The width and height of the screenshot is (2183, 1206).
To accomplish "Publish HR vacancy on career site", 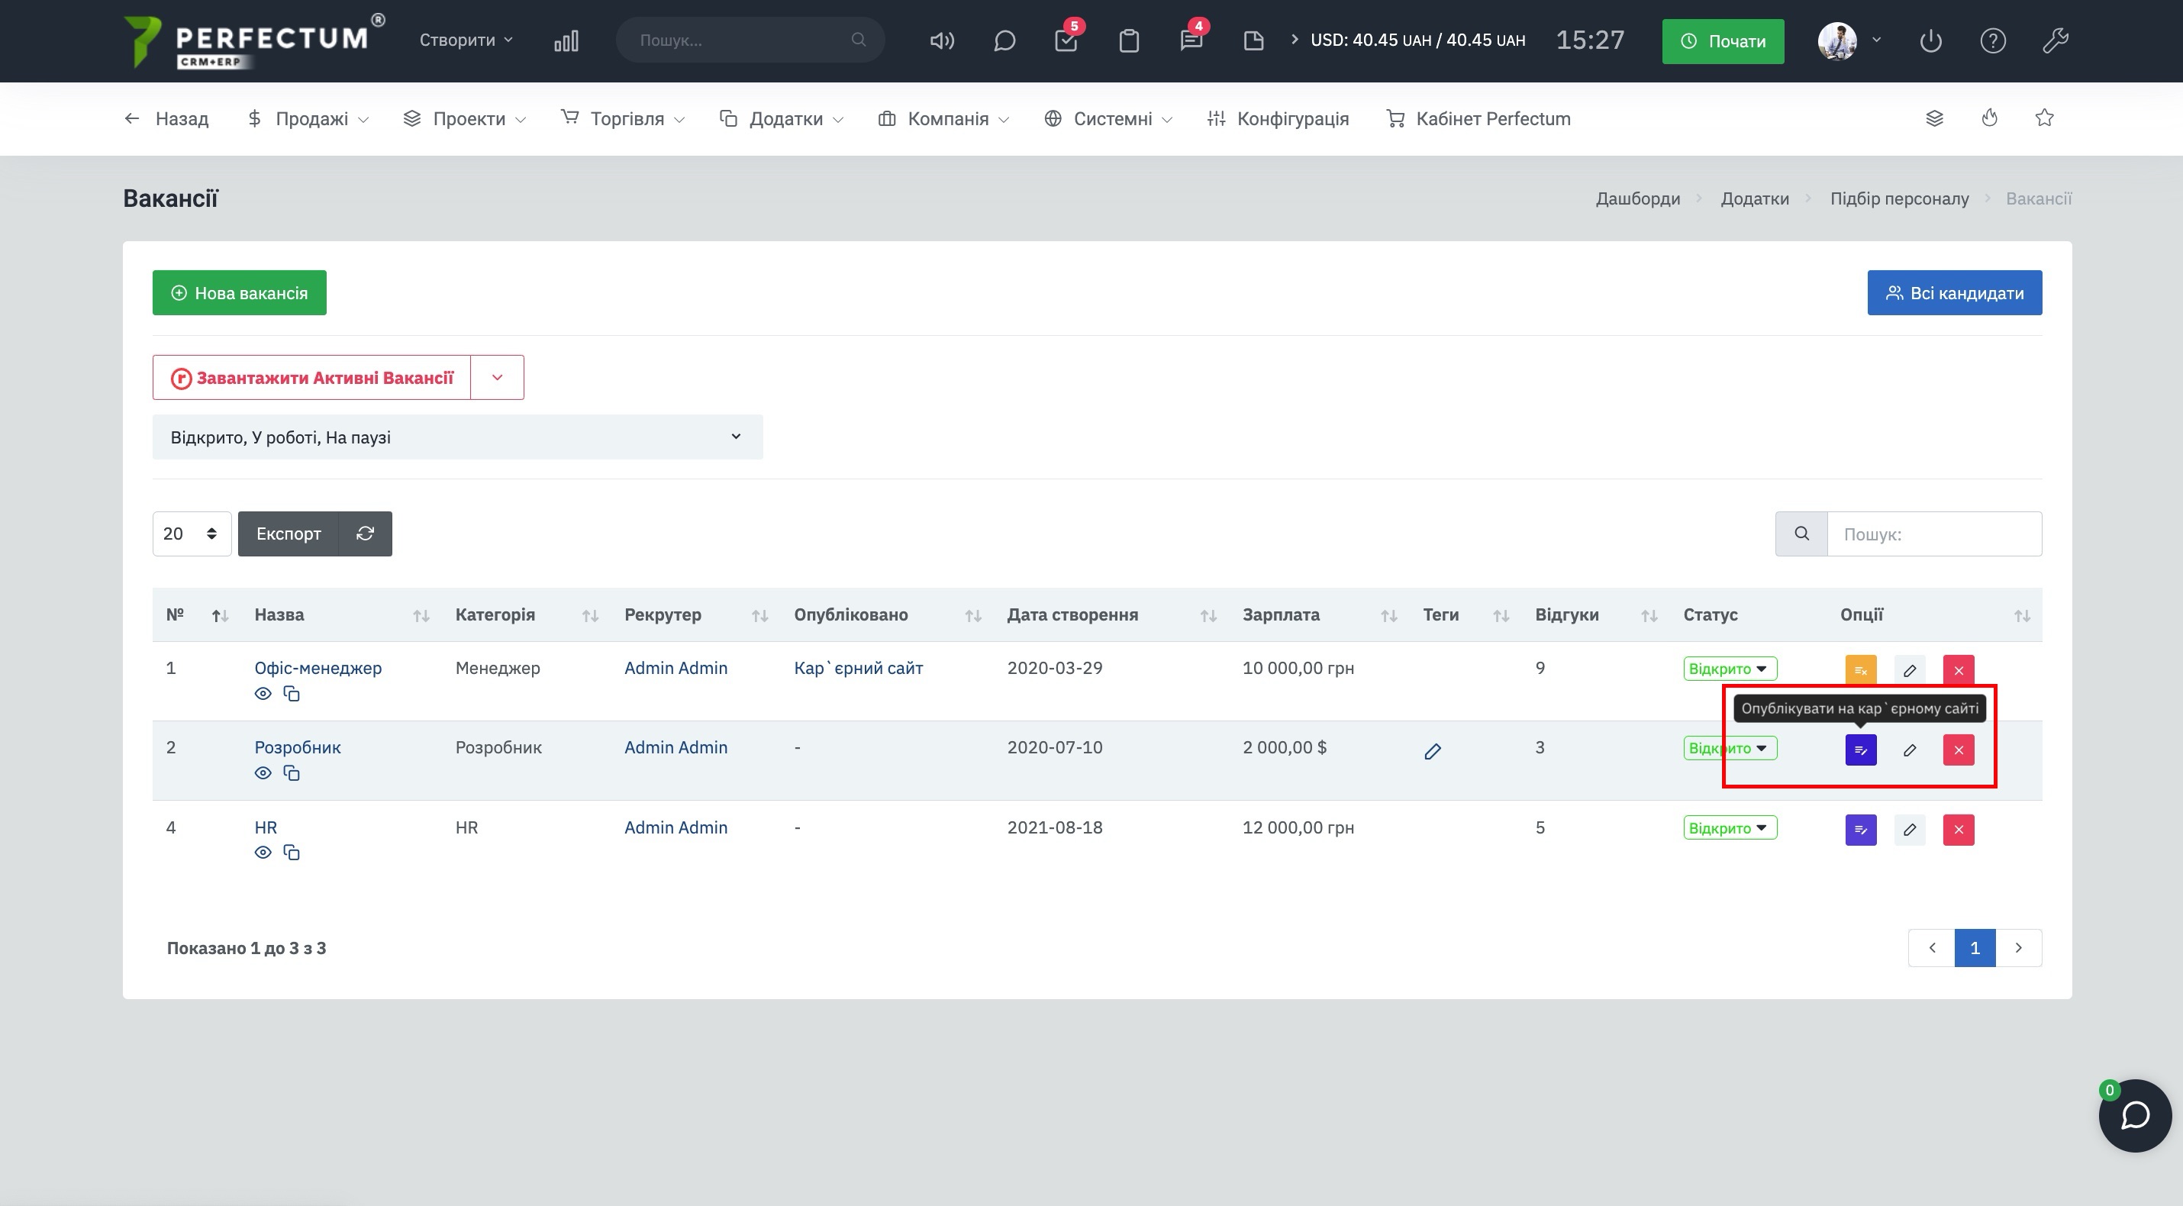I will point(1860,829).
